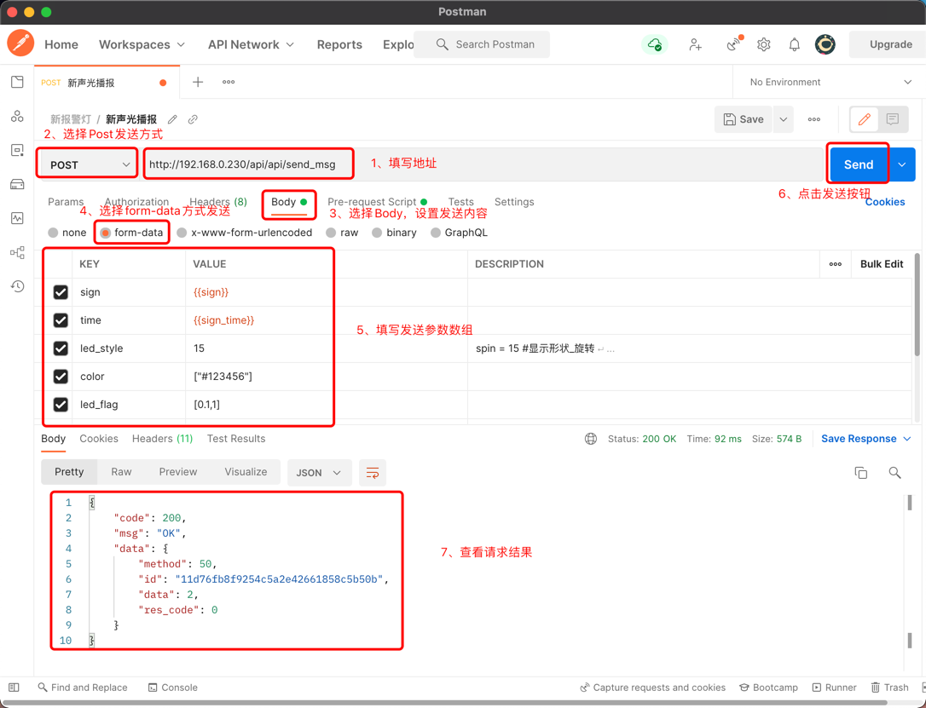Screen dimensions: 926x708
Task: Click Bulk Edit
Action: coord(882,264)
